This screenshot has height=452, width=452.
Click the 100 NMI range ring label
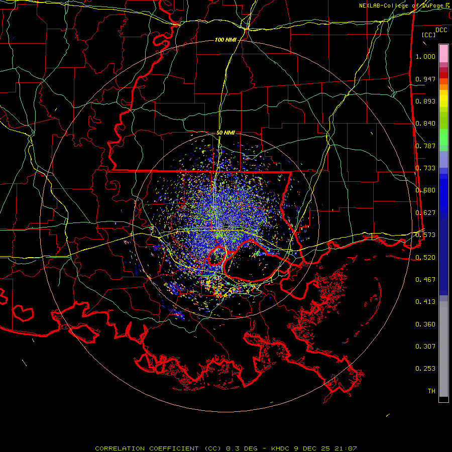coord(225,40)
